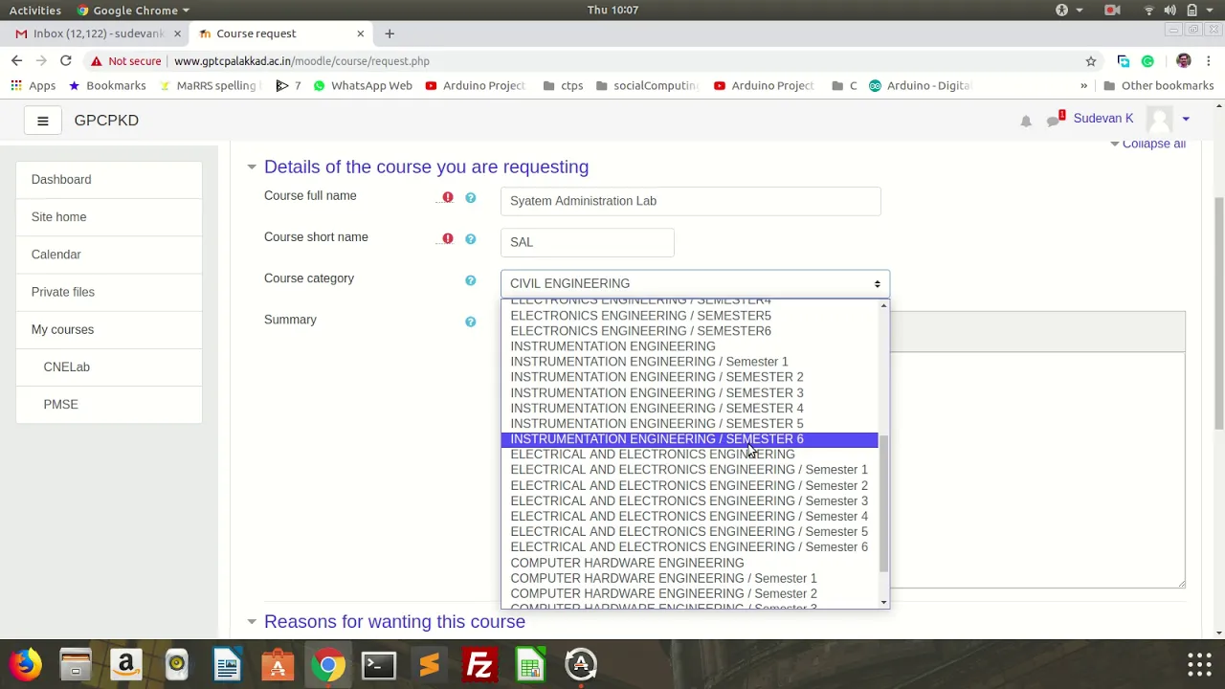Screen dimensions: 1225x689
Task: Open LibreOffice Calc from the dock
Action: click(530, 664)
